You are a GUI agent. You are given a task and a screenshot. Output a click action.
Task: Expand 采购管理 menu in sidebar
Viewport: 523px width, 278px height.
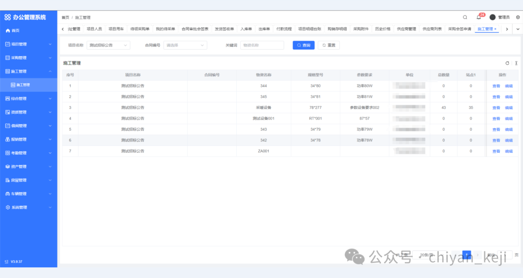pyautogui.click(x=29, y=58)
